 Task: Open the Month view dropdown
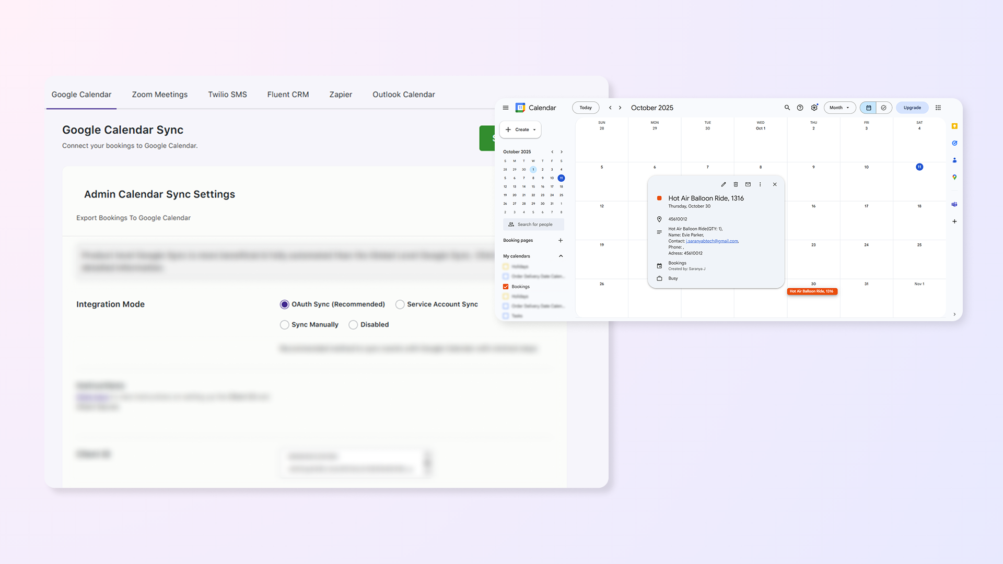(x=840, y=108)
